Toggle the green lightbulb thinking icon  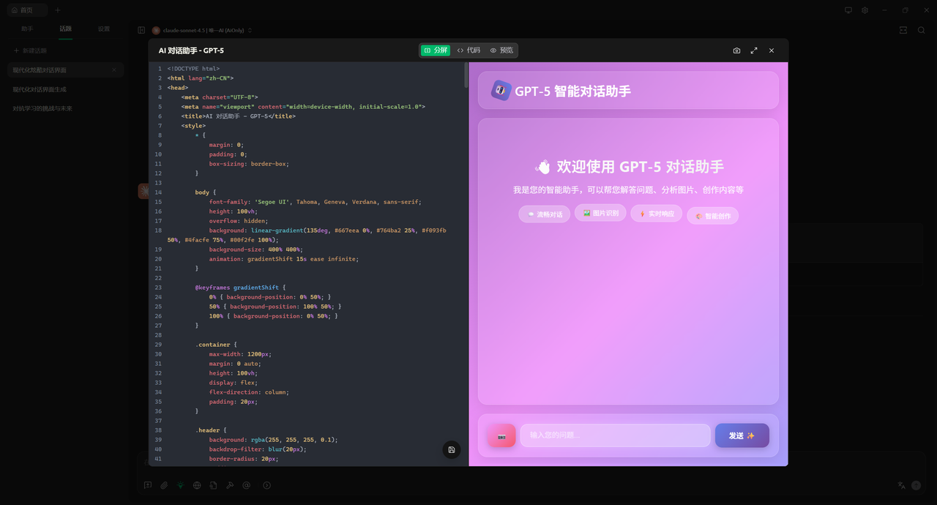click(x=181, y=485)
